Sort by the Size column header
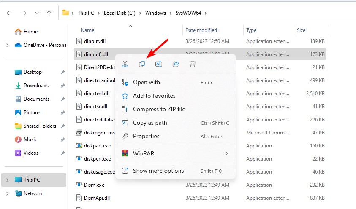This screenshot has height=209, width=356. pyautogui.click(x=301, y=30)
